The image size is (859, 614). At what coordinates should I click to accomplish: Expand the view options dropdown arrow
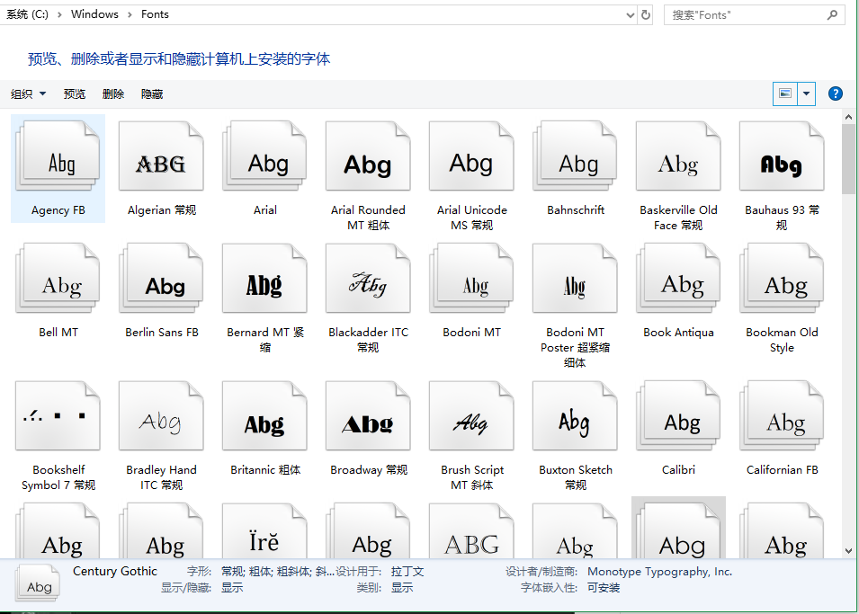click(807, 93)
